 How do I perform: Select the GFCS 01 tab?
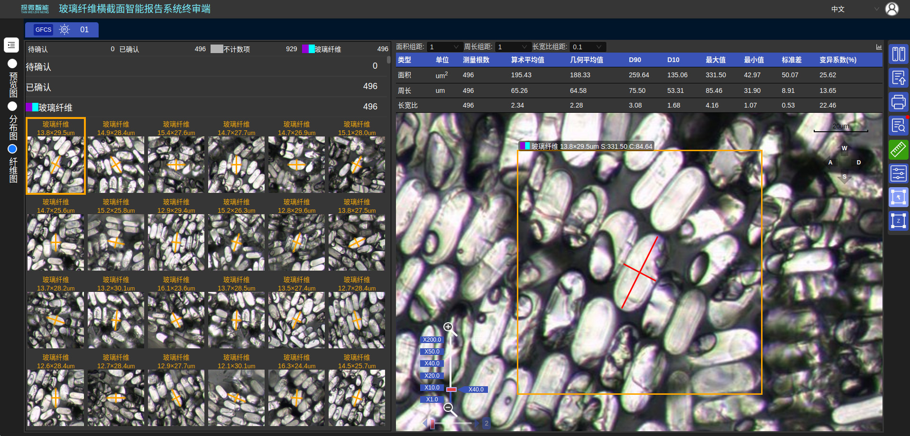click(x=62, y=29)
